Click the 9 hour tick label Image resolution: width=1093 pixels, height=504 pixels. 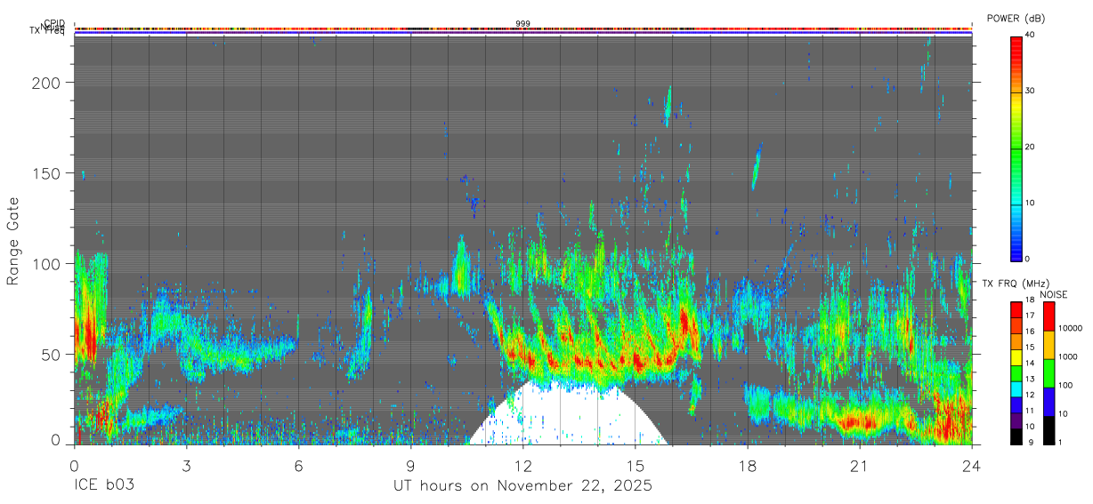pyautogui.click(x=410, y=466)
